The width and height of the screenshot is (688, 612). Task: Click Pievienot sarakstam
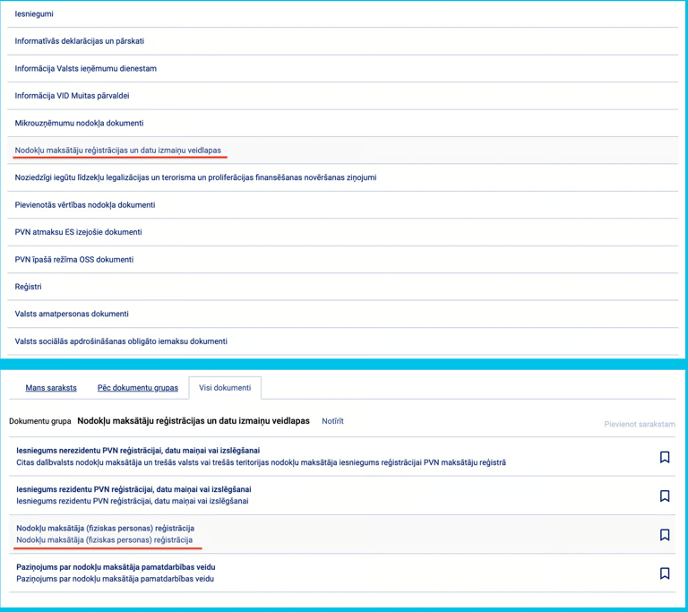(x=640, y=424)
